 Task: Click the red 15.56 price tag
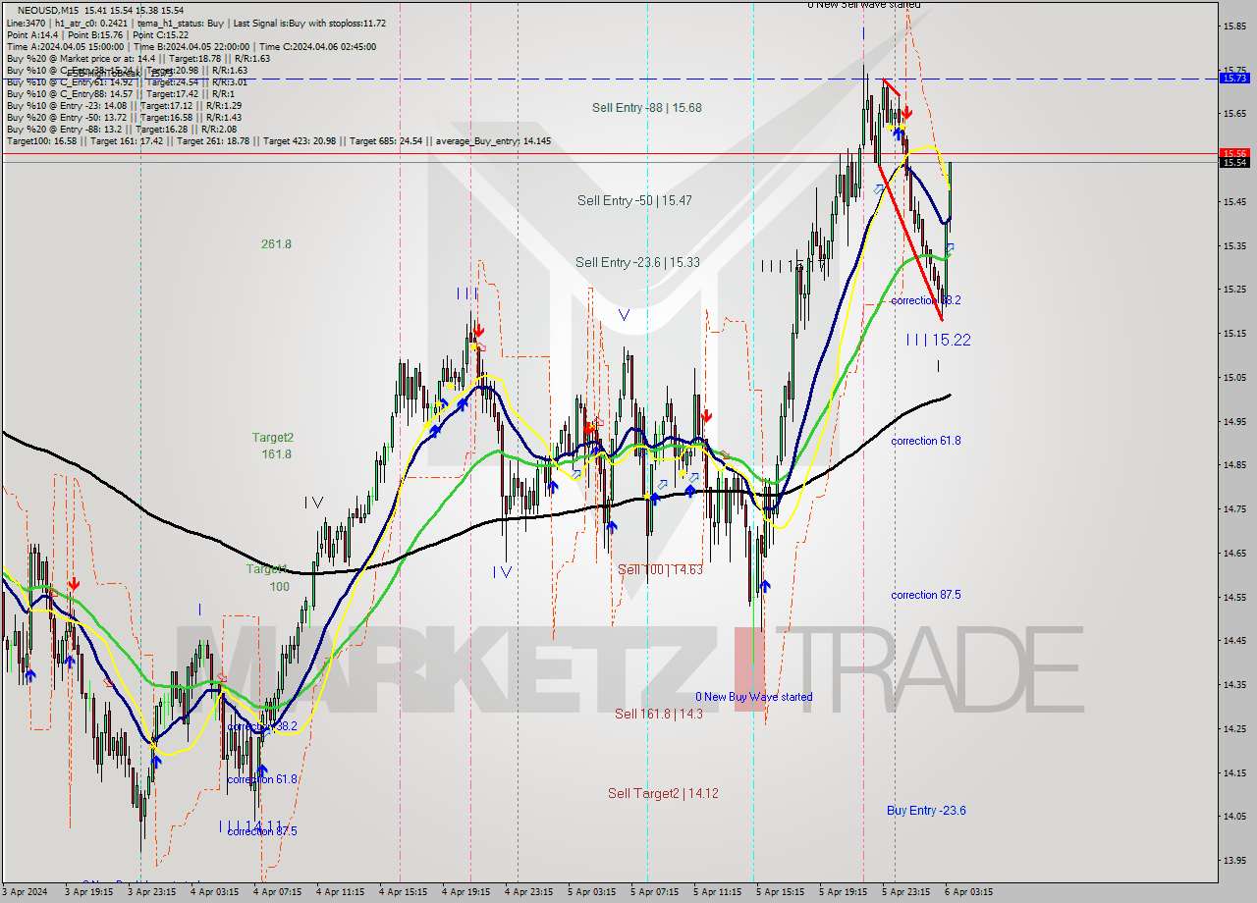(x=1233, y=153)
